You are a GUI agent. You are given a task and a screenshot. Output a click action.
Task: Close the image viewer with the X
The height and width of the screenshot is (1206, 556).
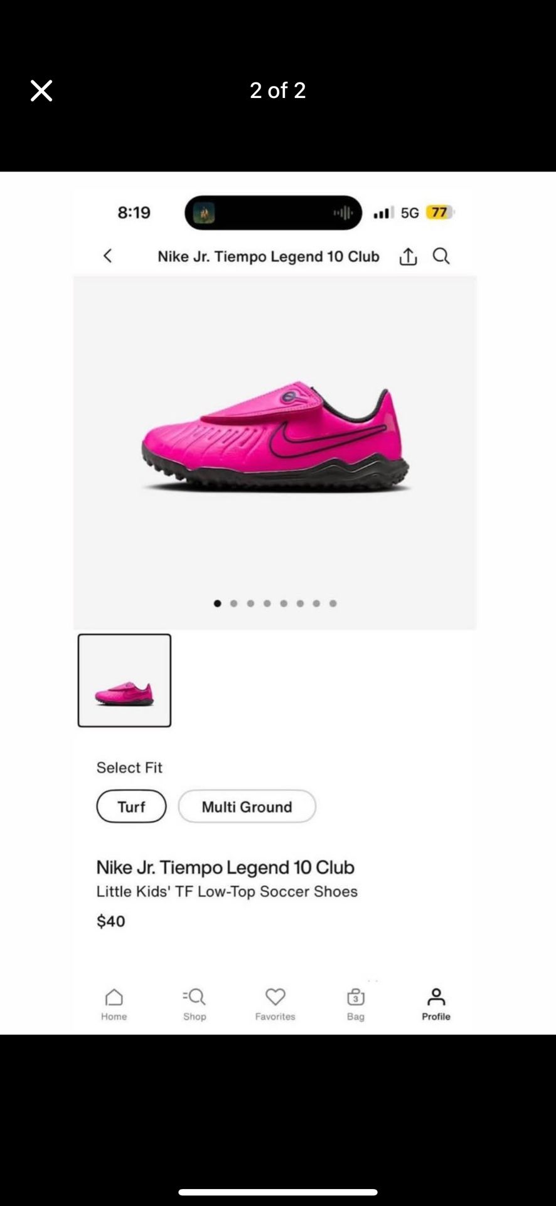[41, 90]
